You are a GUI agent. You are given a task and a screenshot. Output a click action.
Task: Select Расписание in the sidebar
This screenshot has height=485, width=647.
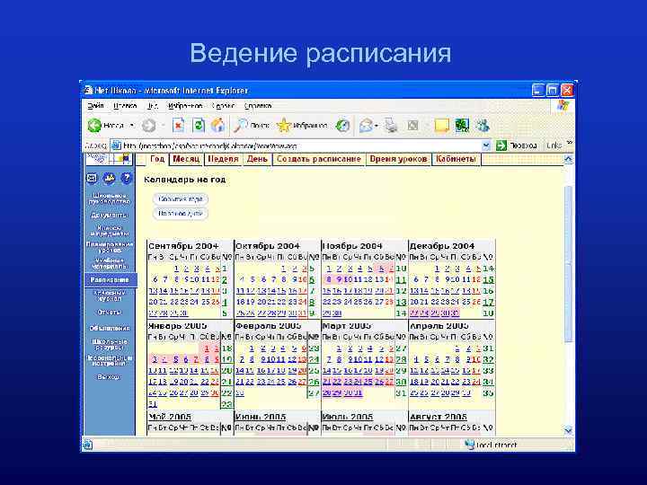110,279
